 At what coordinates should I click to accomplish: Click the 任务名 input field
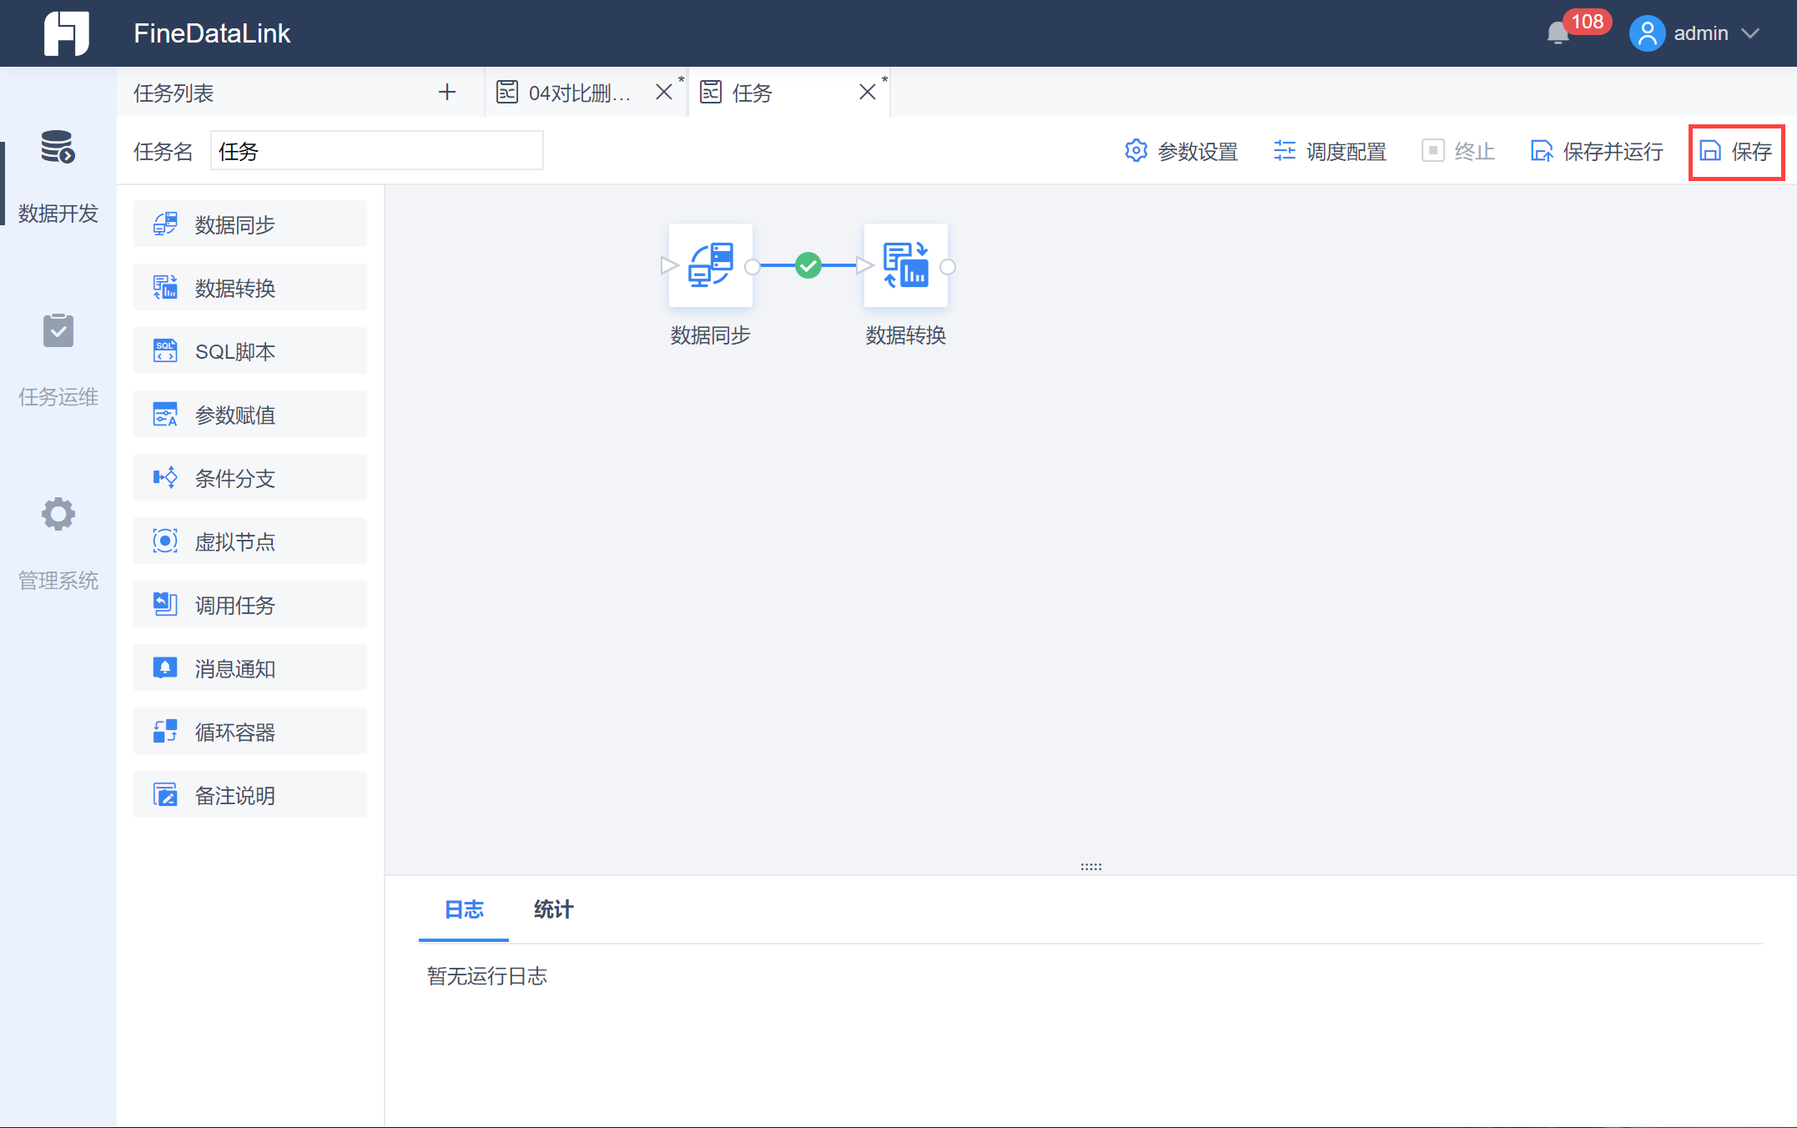point(376,151)
